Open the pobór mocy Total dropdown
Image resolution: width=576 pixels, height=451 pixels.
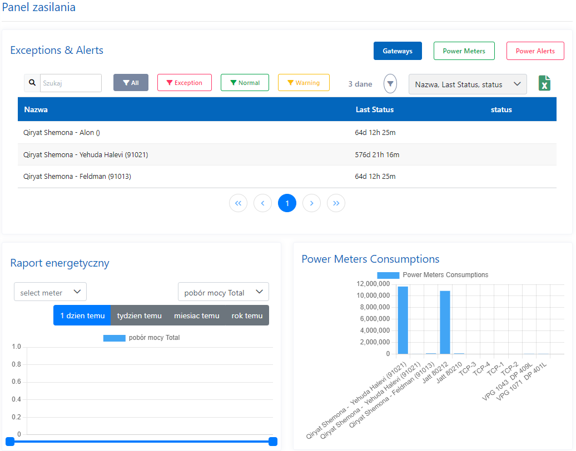point(223,292)
